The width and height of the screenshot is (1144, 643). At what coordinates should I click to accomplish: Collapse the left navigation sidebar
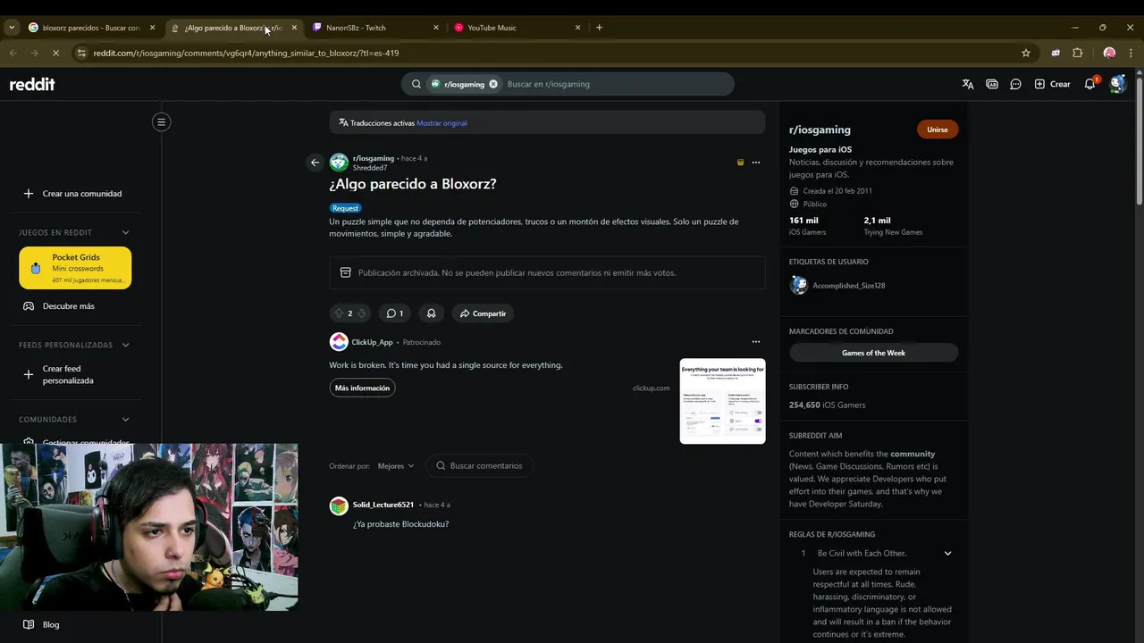[161, 122]
